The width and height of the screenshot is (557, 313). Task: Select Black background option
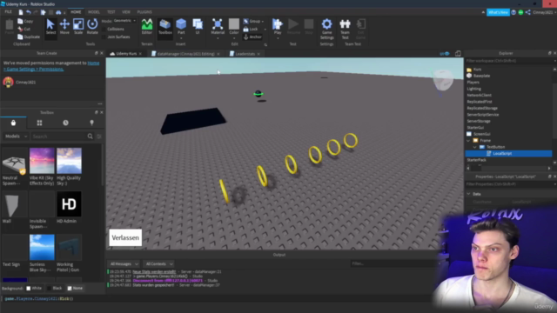[55, 288]
